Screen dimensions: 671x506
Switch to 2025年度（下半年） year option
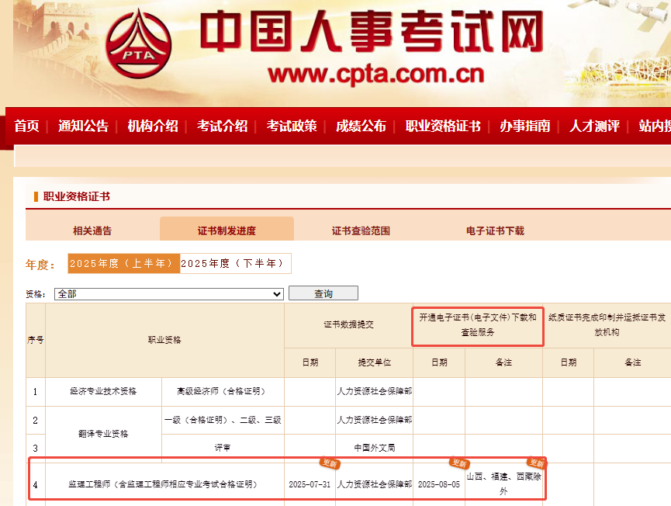coord(235,263)
